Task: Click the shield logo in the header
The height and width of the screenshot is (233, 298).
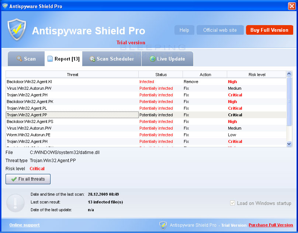Action: 17,30
